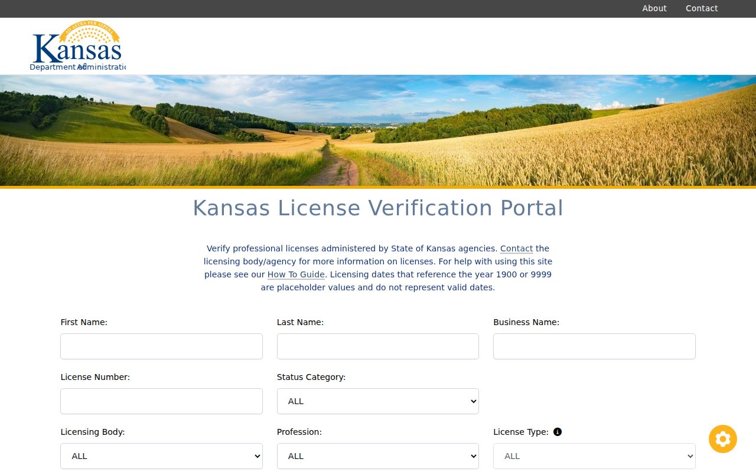Image resolution: width=756 pixels, height=472 pixels.
Task: Focus the First Name field
Action: coord(161,346)
